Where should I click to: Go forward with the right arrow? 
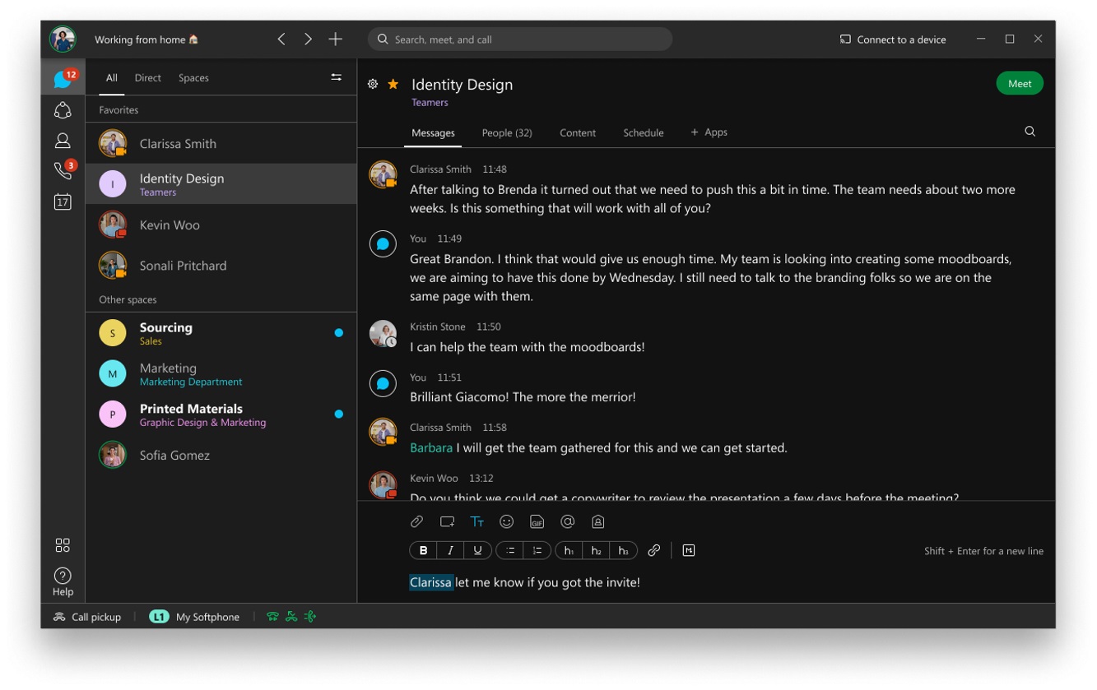click(308, 39)
